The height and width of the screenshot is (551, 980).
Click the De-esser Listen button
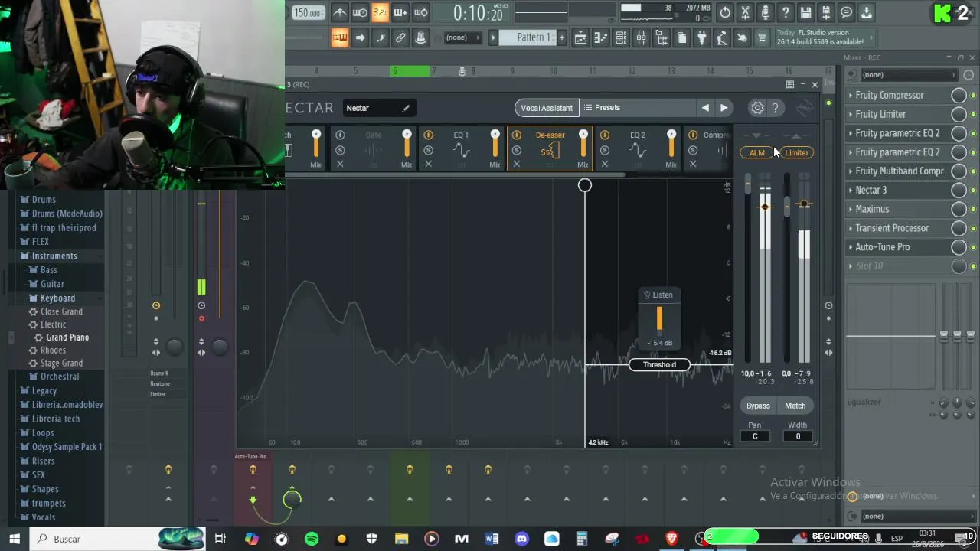point(659,295)
